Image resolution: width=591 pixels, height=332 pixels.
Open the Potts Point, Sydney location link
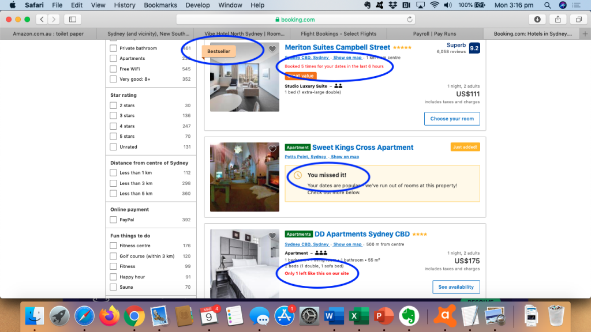306,157
